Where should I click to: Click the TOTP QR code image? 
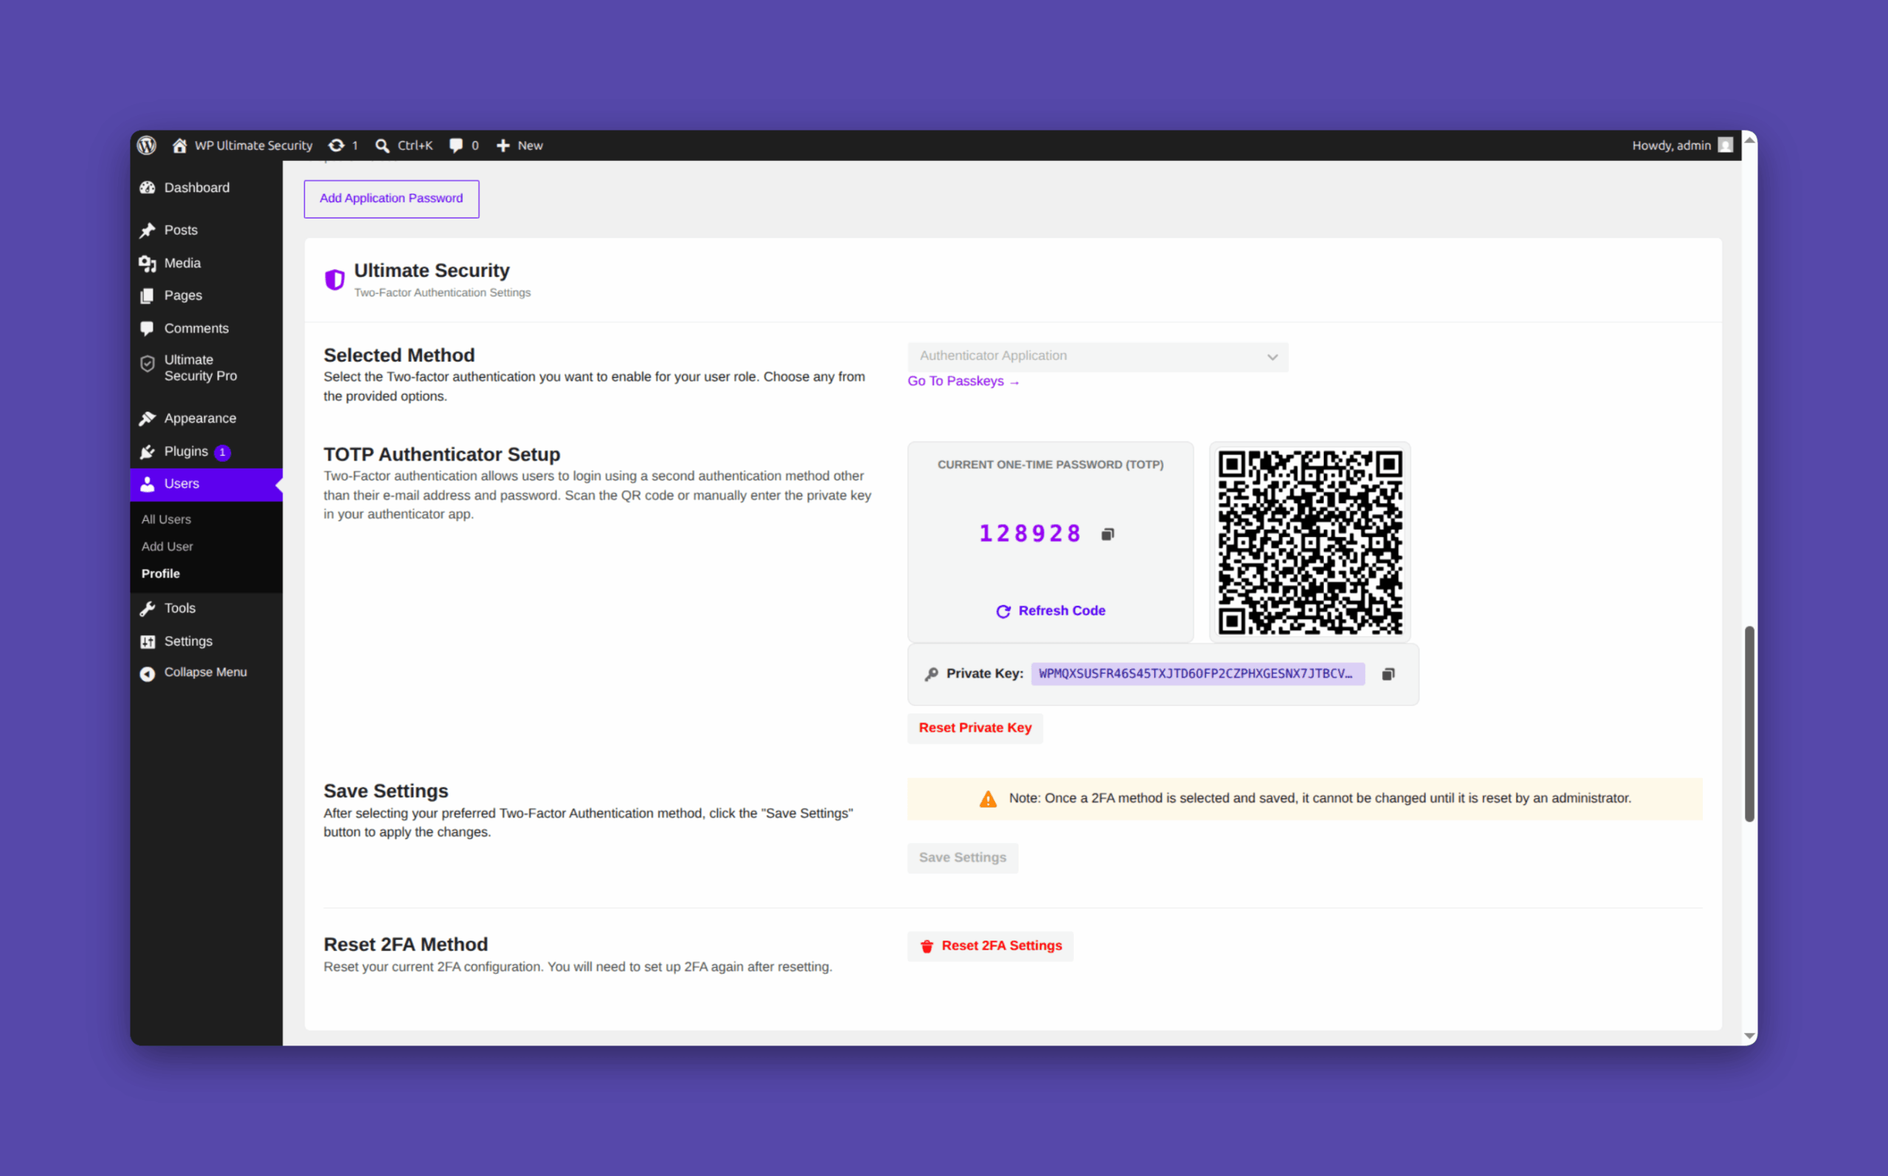pos(1311,542)
